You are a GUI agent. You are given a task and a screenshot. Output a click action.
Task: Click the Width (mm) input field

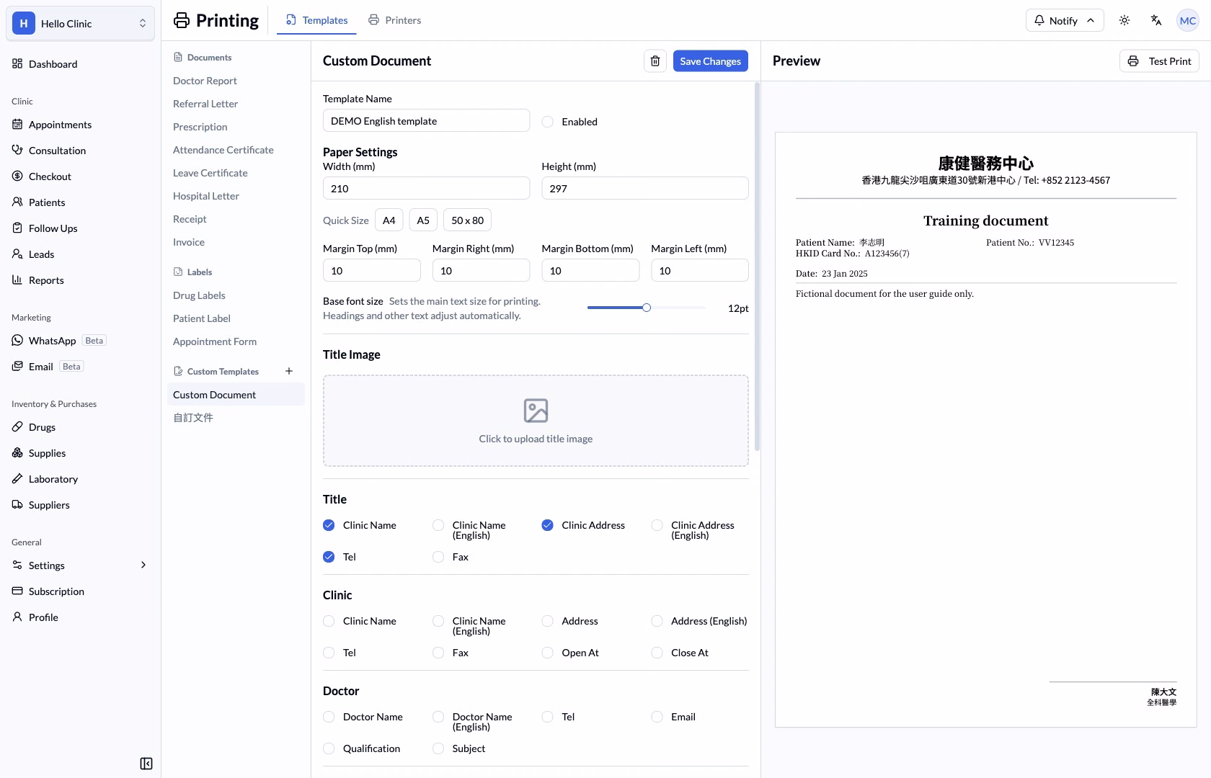coord(426,189)
